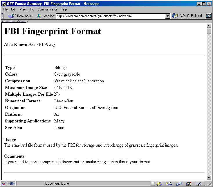Click the '8-bit grayscale' value
Screen dimensions: 213x187
click(x=67, y=74)
